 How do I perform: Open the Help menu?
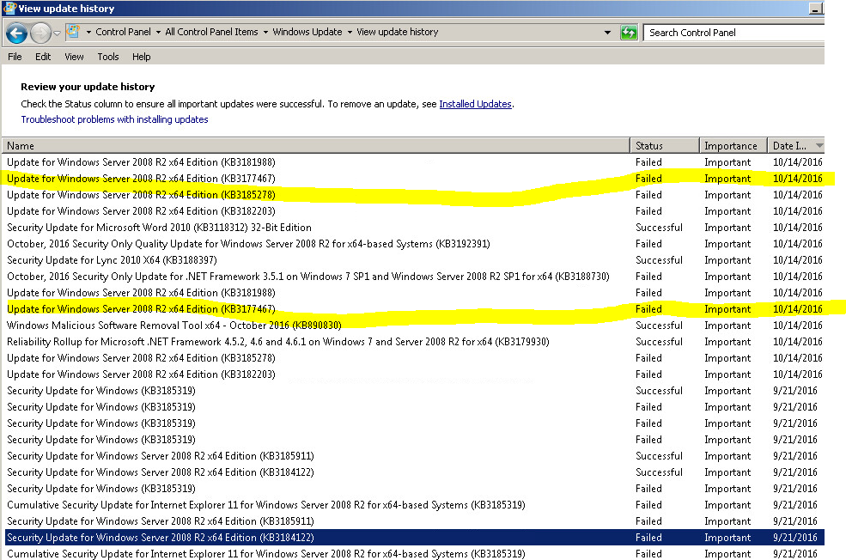[141, 57]
